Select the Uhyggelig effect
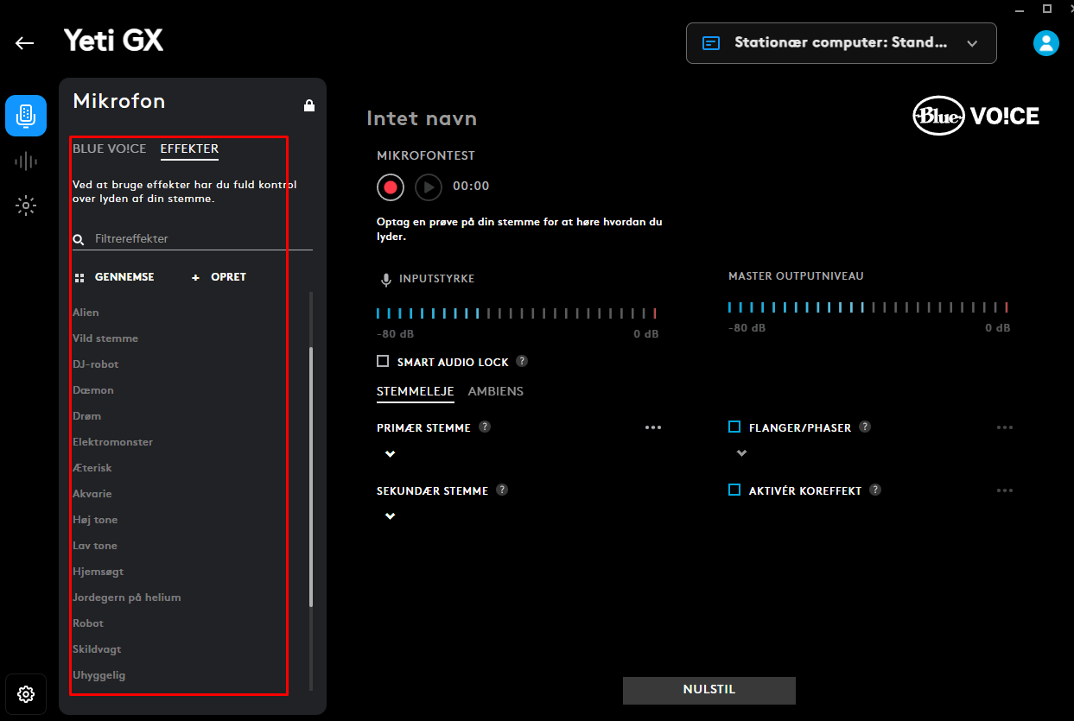 click(x=99, y=674)
